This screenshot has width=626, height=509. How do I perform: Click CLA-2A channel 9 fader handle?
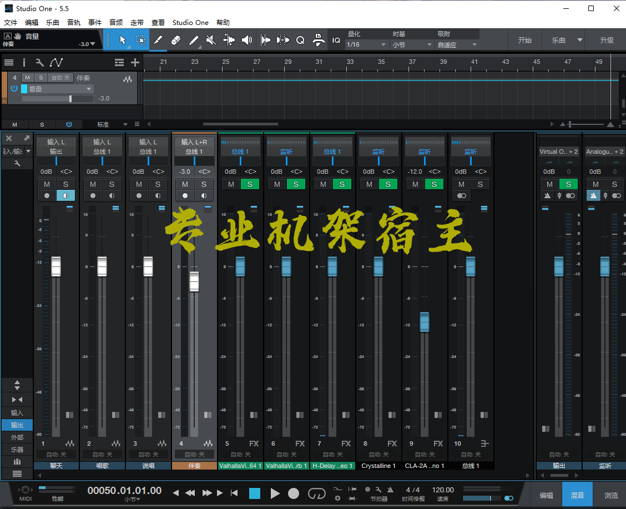click(x=425, y=322)
